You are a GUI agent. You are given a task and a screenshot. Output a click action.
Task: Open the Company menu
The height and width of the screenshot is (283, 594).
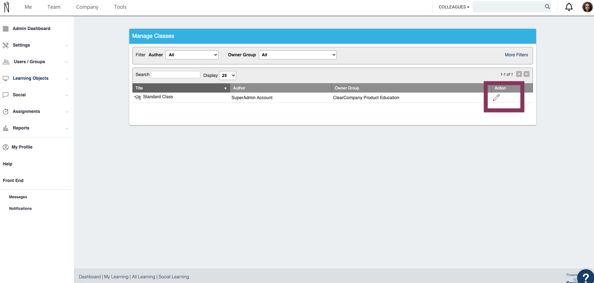[x=87, y=7]
